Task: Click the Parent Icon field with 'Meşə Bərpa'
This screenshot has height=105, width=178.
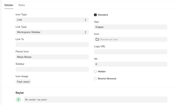Action: 52,57
